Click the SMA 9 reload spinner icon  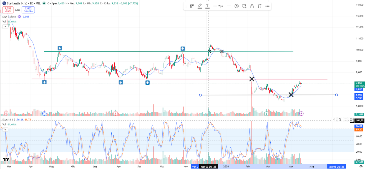pyautogui.click(x=19, y=17)
